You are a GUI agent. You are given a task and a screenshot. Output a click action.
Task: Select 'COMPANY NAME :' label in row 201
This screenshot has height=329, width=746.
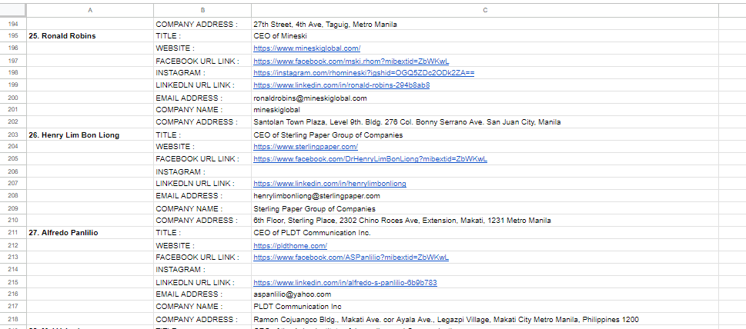click(202, 110)
